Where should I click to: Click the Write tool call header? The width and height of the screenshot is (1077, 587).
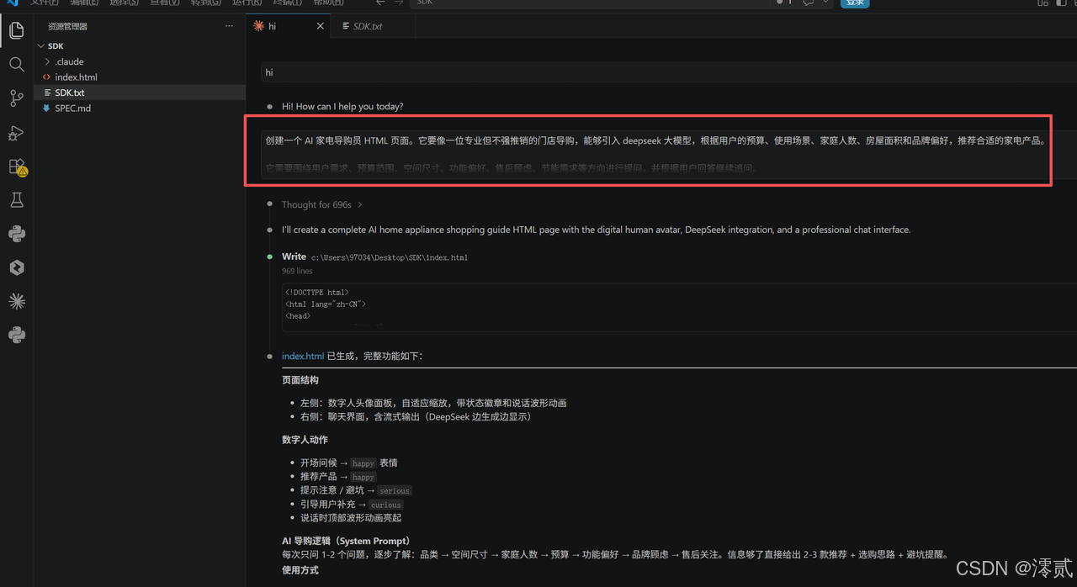294,256
